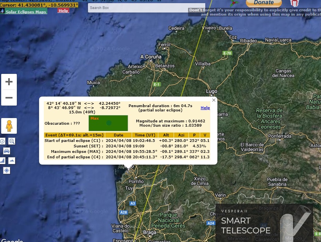Click the gift box icon
This screenshot has width=321, height=242.
point(294,3)
